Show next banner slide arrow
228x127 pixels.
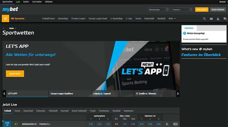point(178,93)
